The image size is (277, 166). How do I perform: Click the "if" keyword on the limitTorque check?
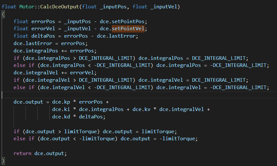click(x=16, y=131)
